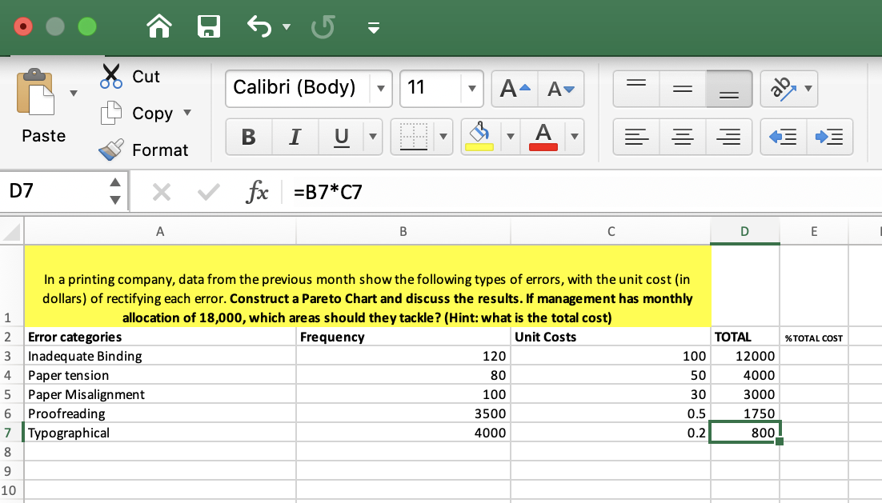This screenshot has width=882, height=503.
Task: Select the Align Left icon
Action: click(x=636, y=136)
